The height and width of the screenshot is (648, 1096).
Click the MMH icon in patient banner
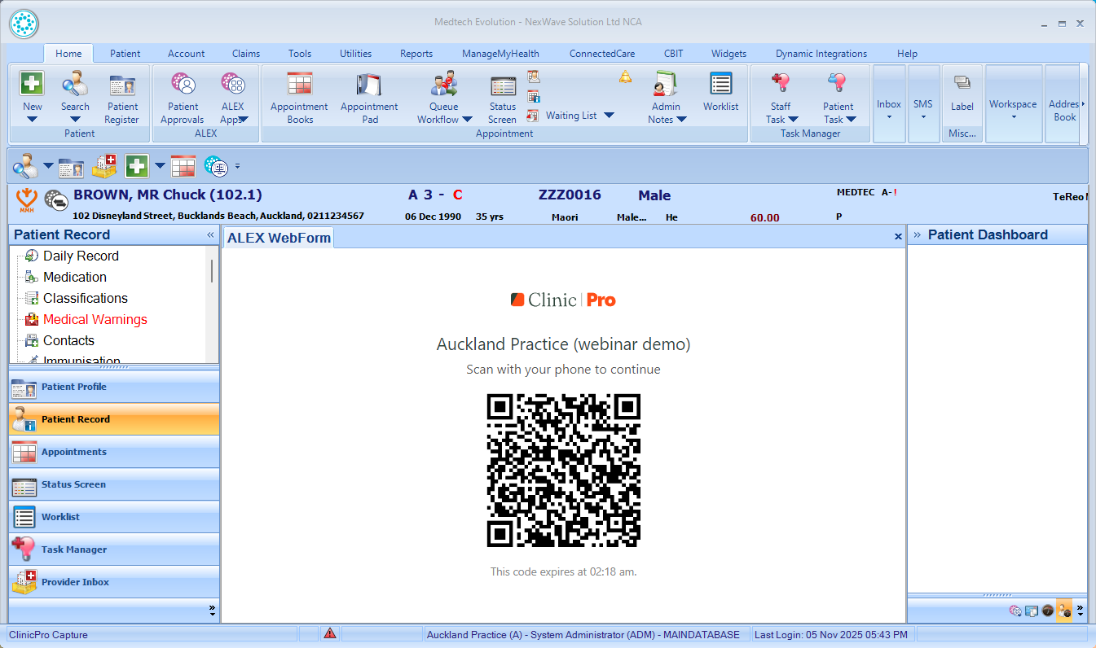click(27, 199)
